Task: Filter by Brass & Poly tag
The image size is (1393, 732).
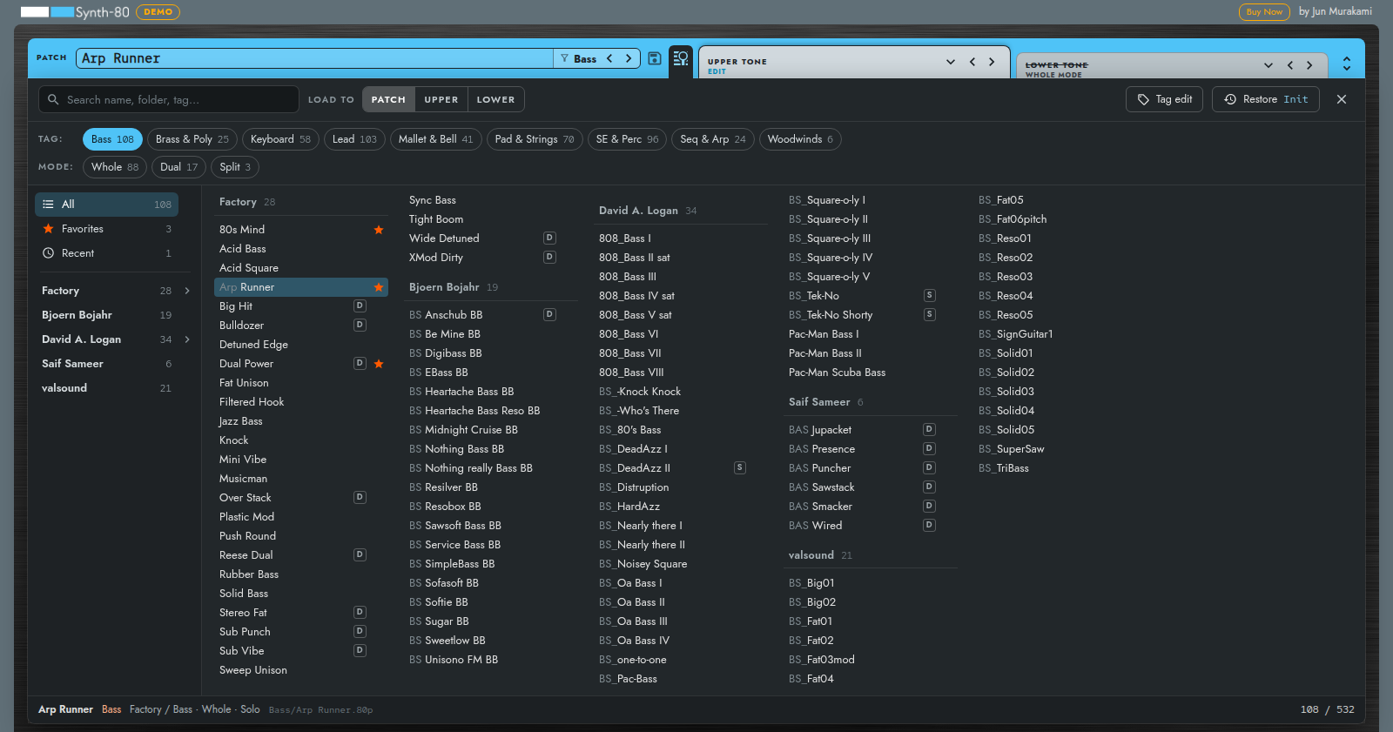Action: coord(192,139)
